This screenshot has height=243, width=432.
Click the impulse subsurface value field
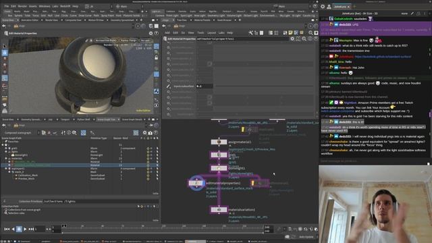(204, 86)
